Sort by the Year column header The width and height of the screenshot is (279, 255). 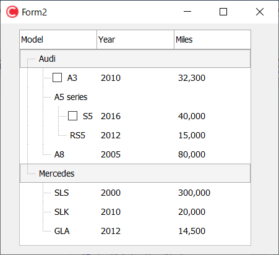(x=135, y=40)
